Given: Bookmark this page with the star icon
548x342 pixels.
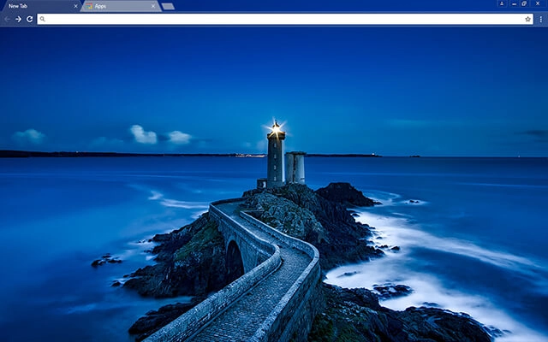Looking at the screenshot, I should pos(527,19).
